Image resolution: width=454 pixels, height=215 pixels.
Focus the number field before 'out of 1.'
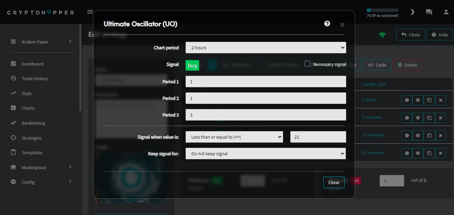[x=392, y=181]
